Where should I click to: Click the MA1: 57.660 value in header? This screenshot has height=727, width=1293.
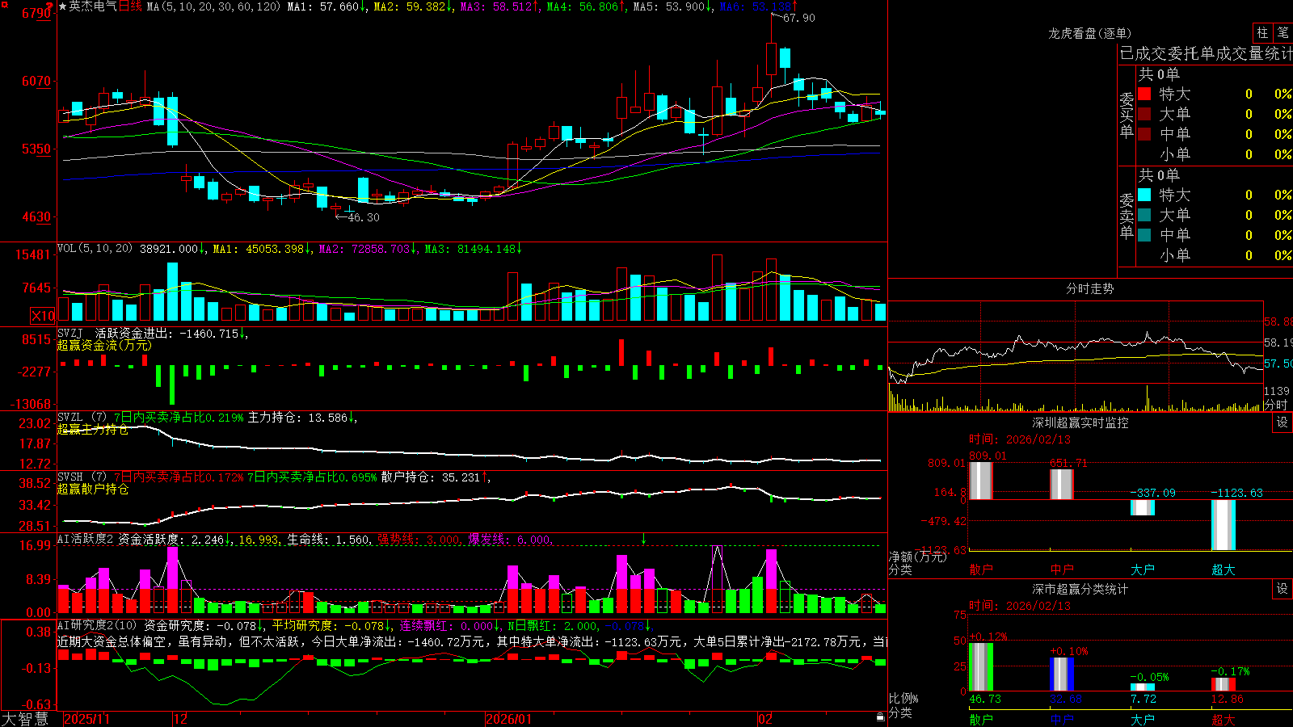click(323, 6)
